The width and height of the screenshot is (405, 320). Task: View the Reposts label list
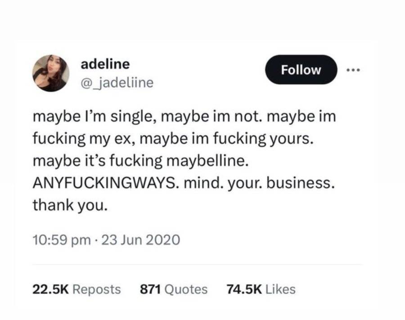(x=97, y=289)
